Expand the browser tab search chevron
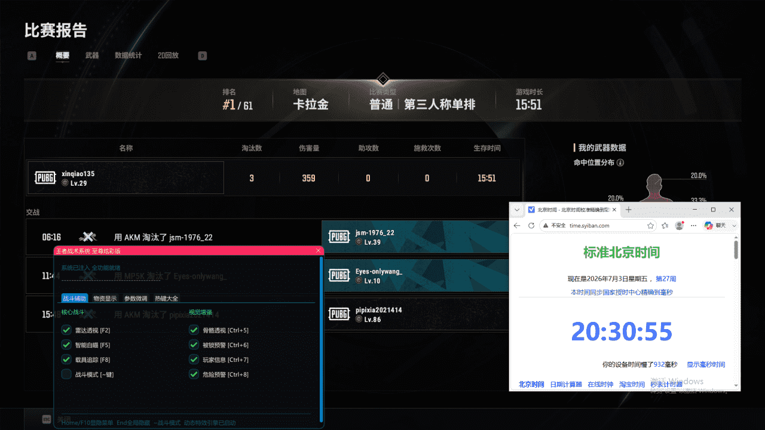Screen dimensions: 765x430 (x=516, y=210)
